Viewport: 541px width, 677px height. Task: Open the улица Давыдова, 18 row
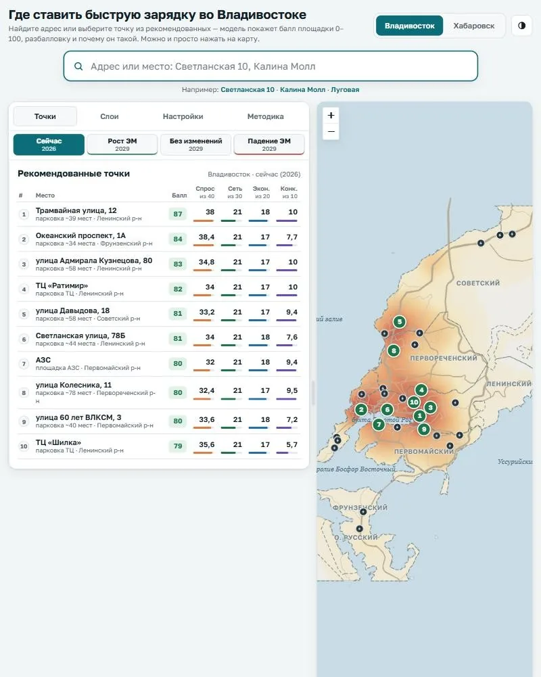click(159, 314)
